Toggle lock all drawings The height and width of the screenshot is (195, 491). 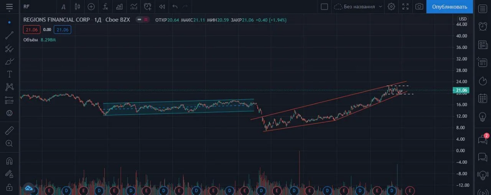9,187
